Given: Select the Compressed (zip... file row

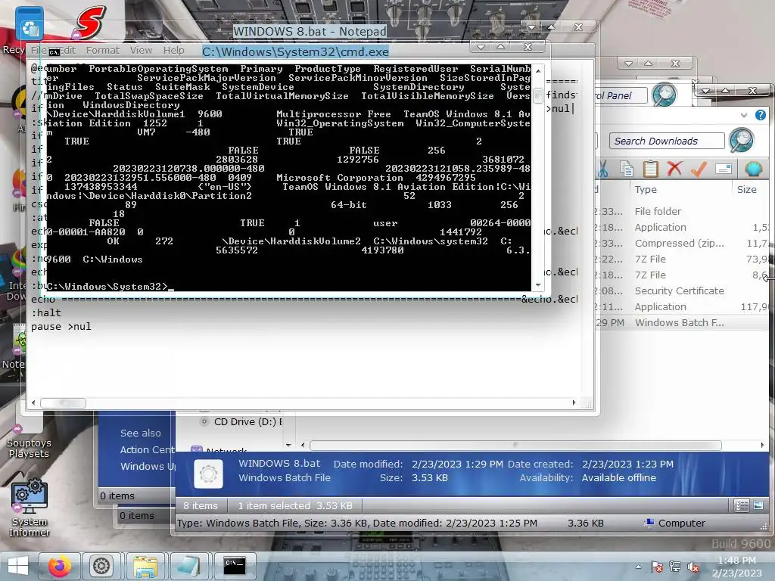Looking at the screenshot, I should tap(682, 243).
